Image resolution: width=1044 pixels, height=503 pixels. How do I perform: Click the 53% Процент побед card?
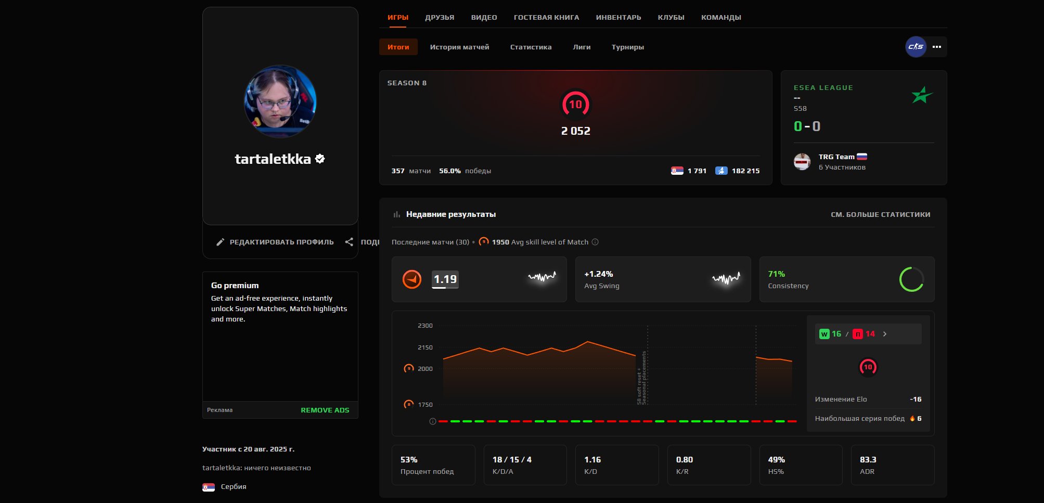433,465
